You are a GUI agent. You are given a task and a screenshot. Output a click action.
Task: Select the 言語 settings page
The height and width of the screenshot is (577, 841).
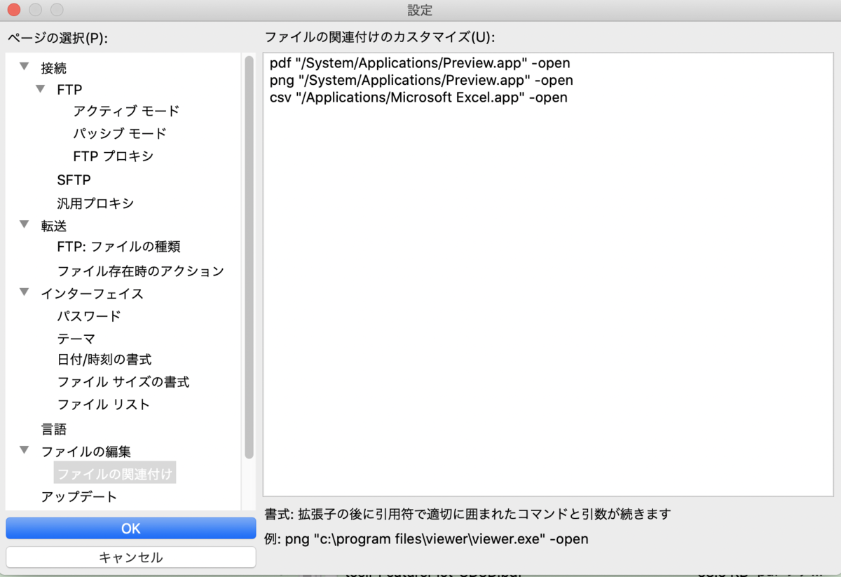coord(54,428)
